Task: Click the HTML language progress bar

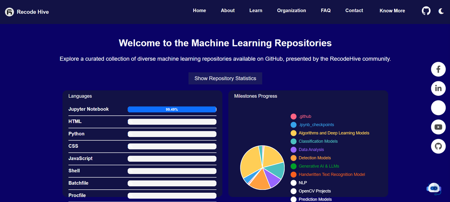Action: (x=172, y=122)
